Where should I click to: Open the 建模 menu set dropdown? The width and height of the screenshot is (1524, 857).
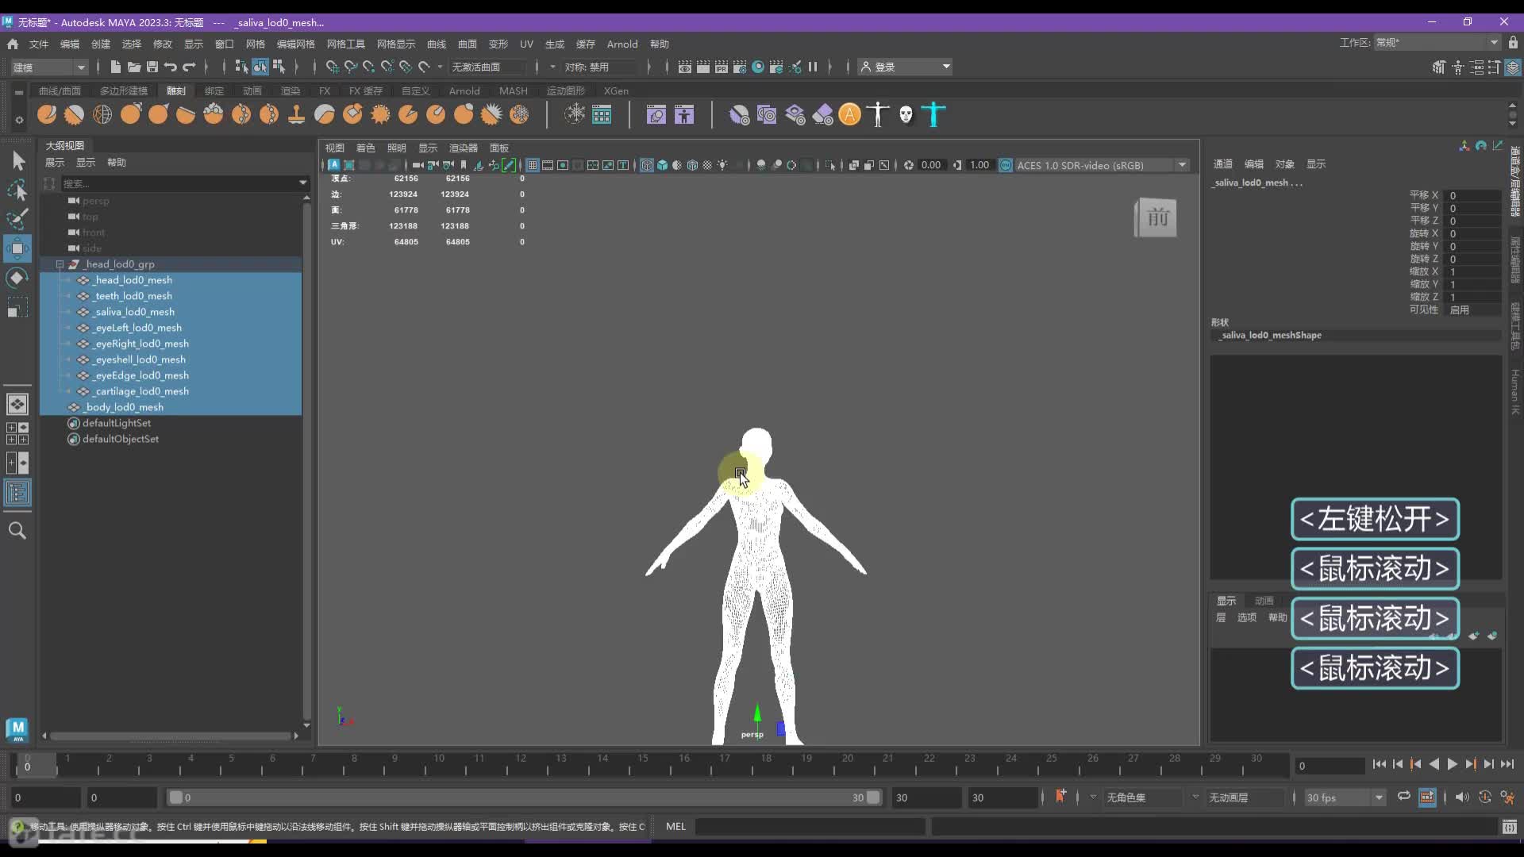tap(48, 67)
